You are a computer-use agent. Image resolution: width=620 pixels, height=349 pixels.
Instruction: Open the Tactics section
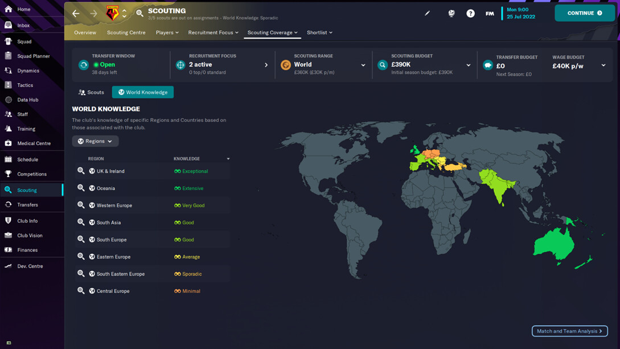click(x=25, y=85)
